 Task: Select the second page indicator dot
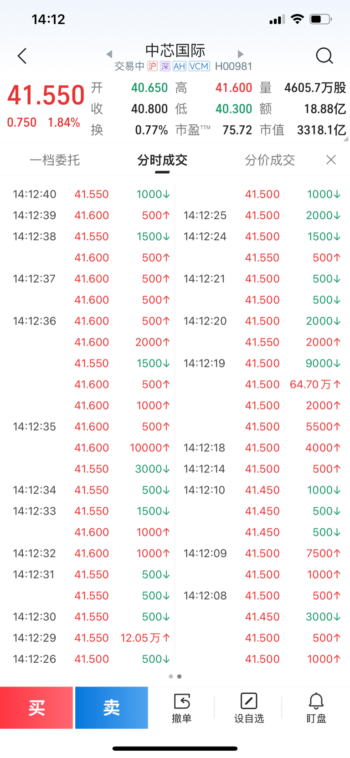point(180,676)
